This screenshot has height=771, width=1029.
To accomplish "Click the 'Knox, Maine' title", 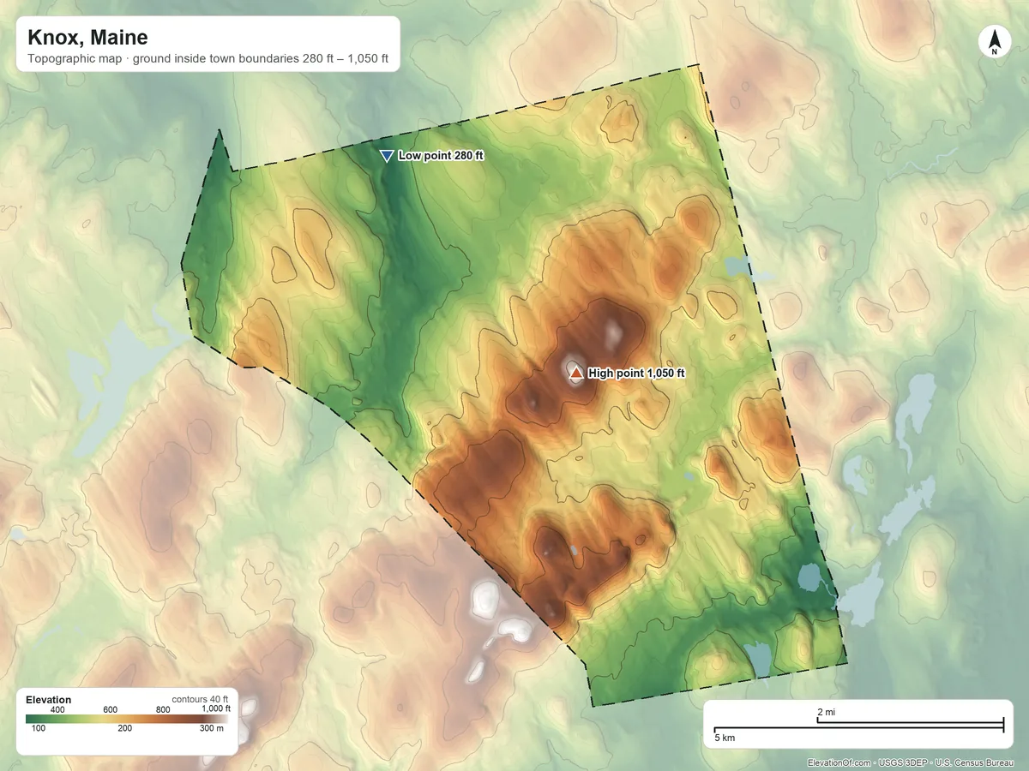I will point(87,38).
